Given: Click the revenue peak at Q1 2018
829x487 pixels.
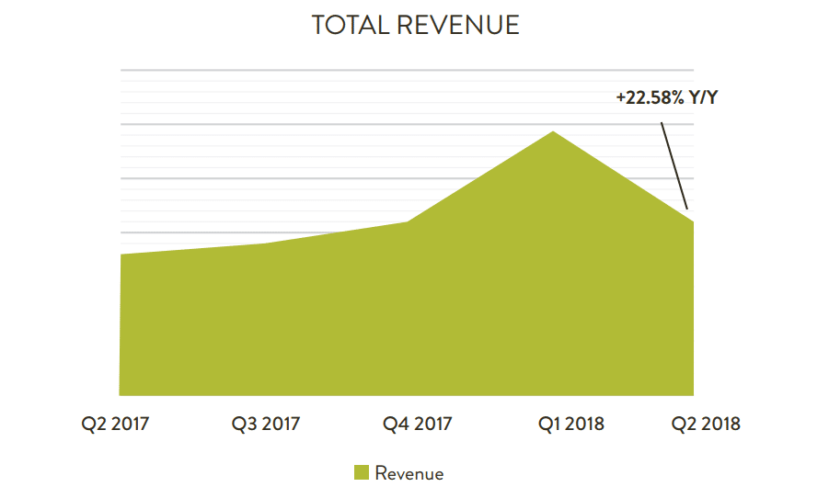Looking at the screenshot, I should pyautogui.click(x=552, y=132).
